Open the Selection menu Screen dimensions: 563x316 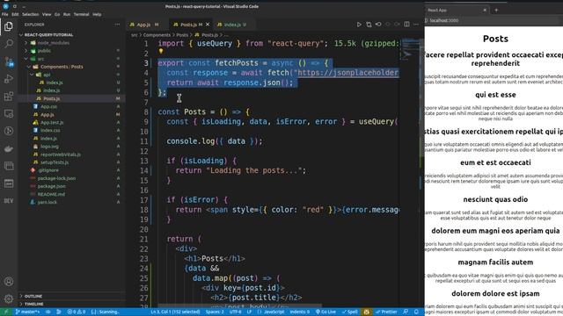coord(31,14)
